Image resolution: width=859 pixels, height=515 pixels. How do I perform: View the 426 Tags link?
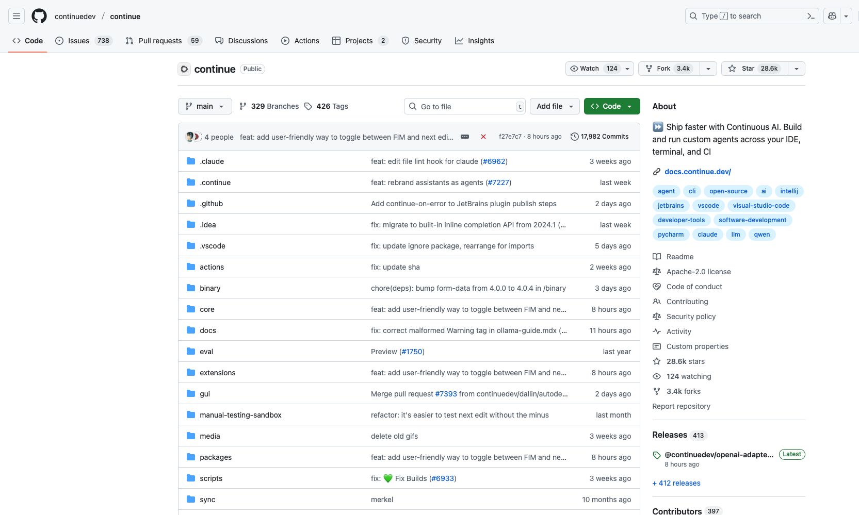point(326,106)
